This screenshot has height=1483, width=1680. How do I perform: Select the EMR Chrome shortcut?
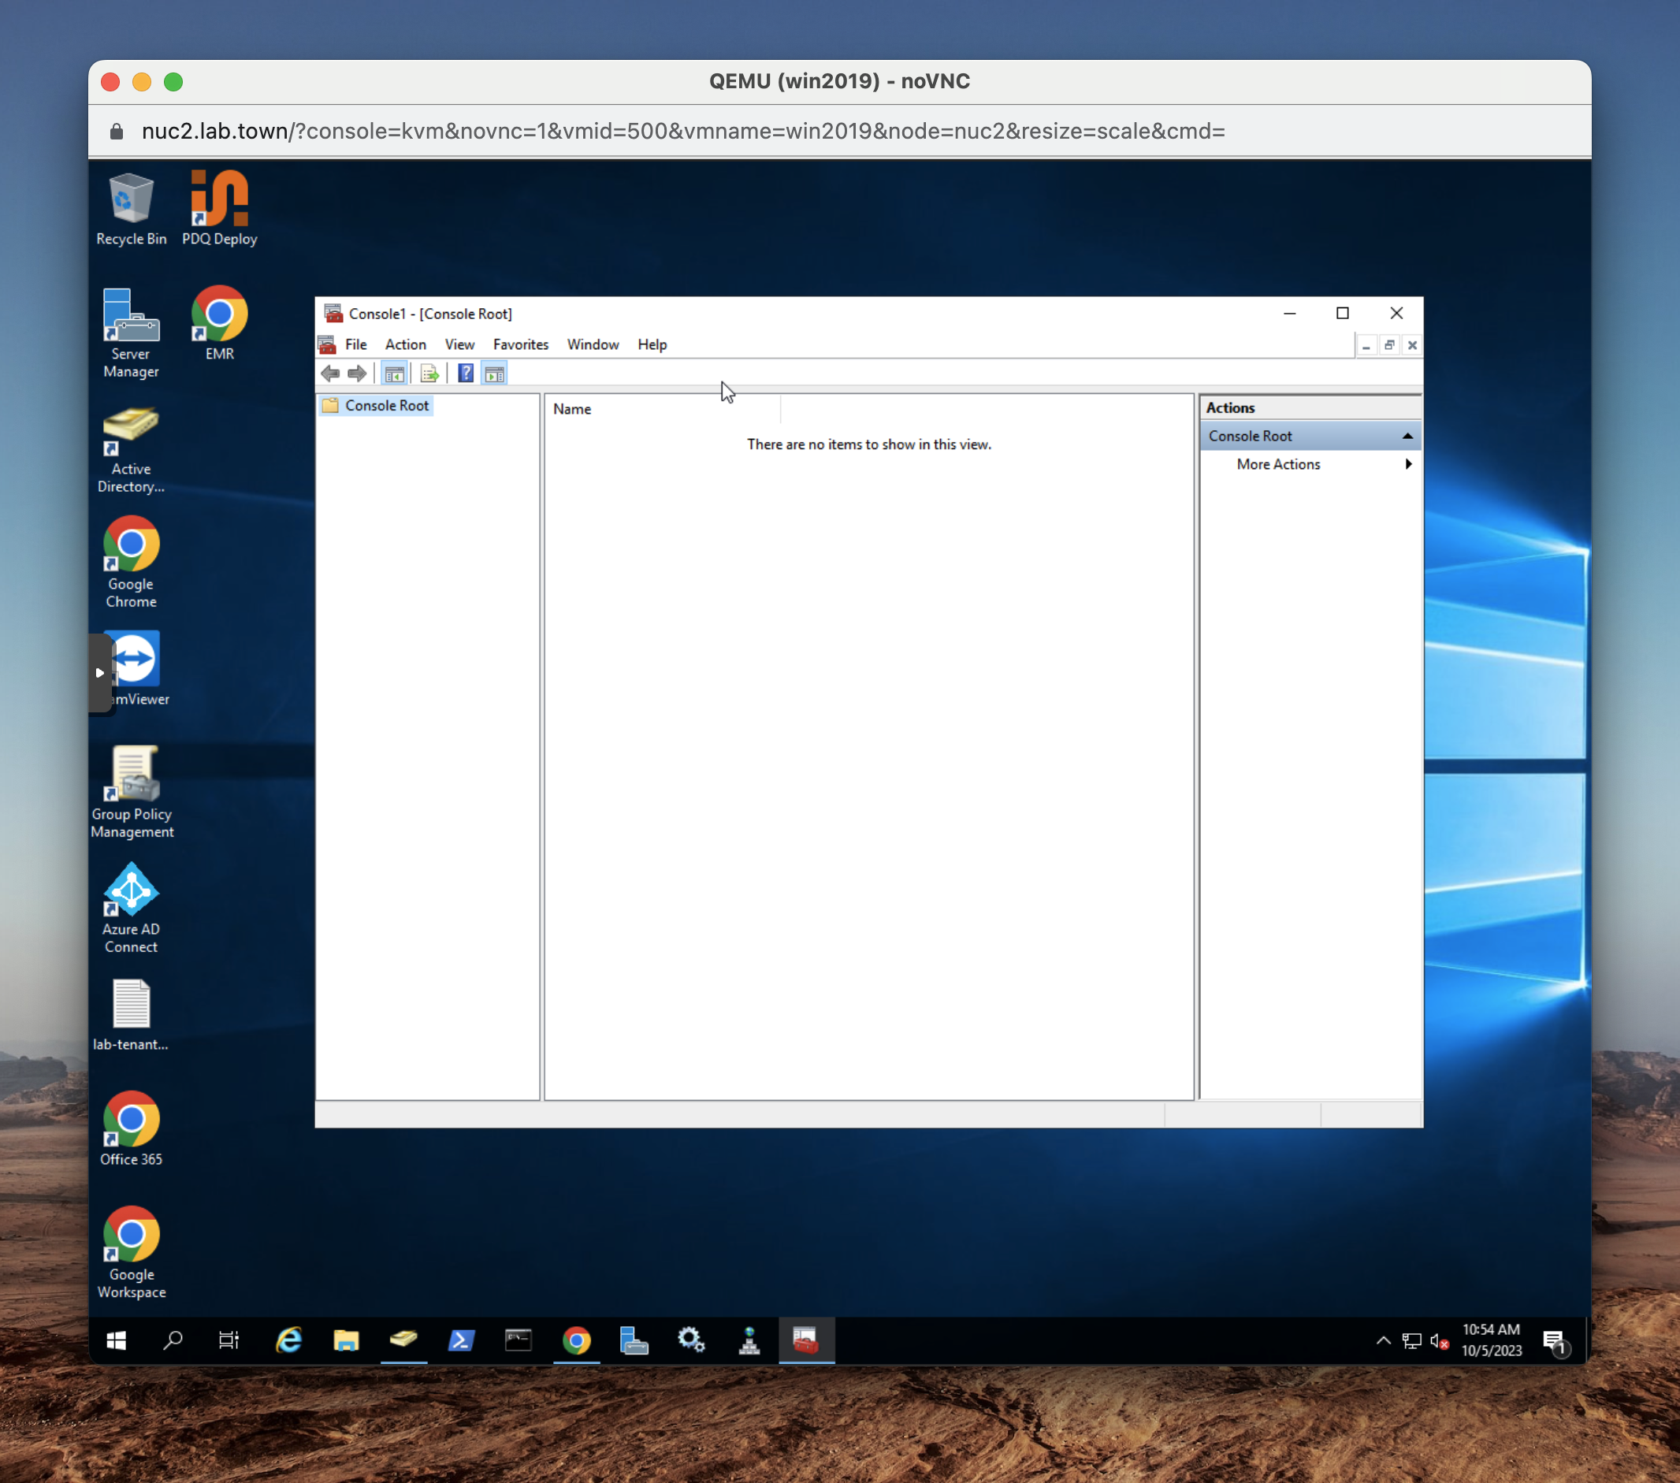tap(219, 324)
